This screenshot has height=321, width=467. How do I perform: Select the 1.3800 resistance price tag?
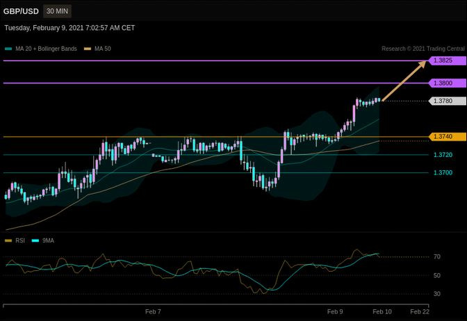[448, 83]
